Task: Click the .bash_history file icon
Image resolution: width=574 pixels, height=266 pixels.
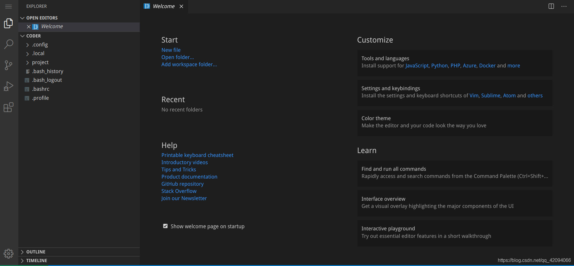Action: (x=28, y=72)
